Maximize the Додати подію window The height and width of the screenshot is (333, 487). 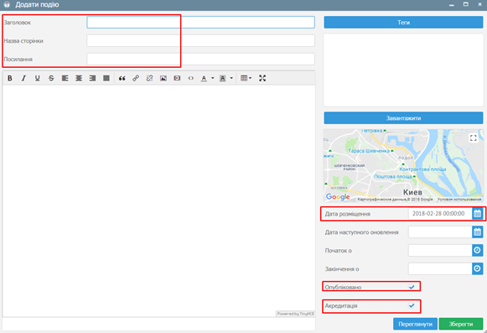[x=466, y=4]
